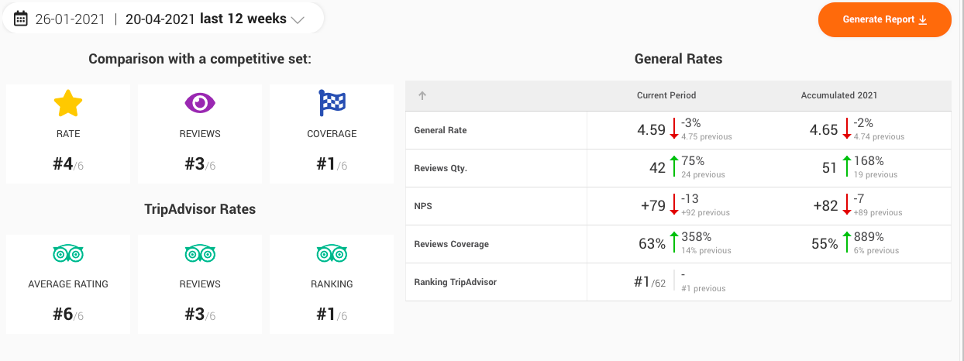The image size is (964, 361).
Task: Select the Accumulated 2021 column header
Action: (839, 96)
